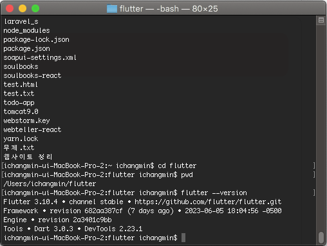Click the 'cd flutter' command text
The width and height of the screenshot is (327, 246).
tap(177, 166)
